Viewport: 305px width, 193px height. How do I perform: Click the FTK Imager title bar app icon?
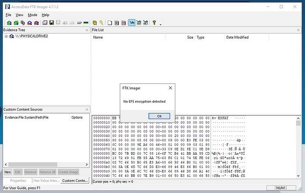click(7, 7)
